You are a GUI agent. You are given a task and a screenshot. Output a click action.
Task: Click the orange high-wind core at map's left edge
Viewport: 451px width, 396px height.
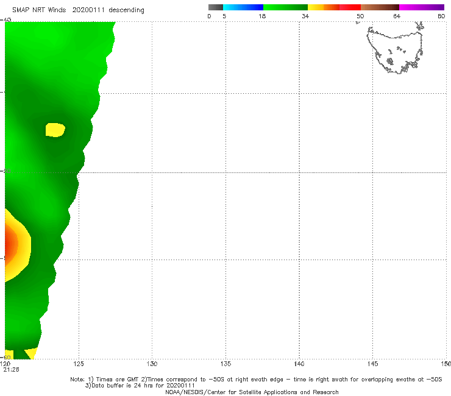(10, 244)
